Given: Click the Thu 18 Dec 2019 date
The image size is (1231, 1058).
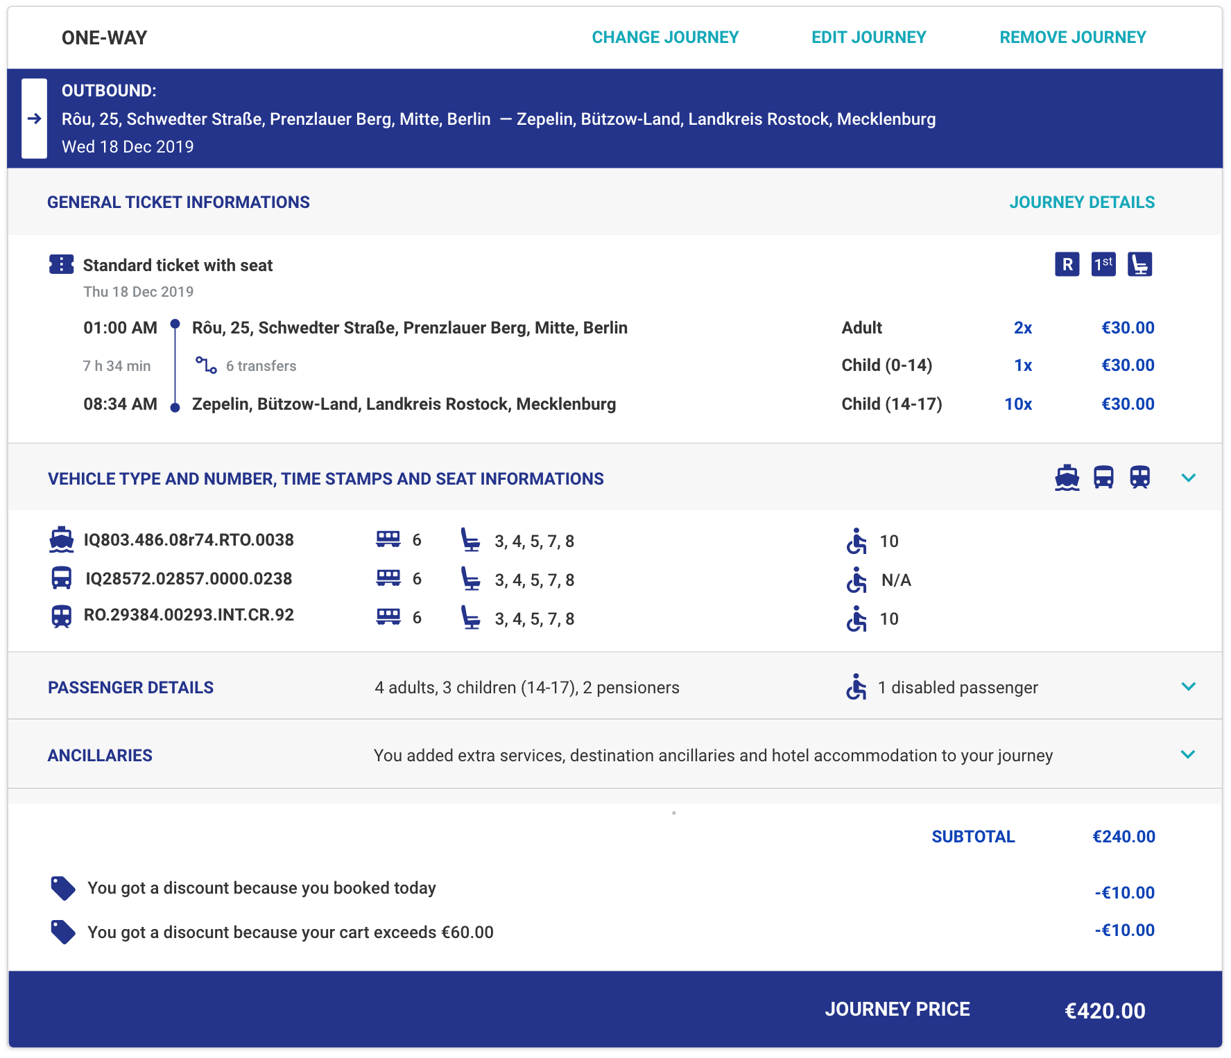Looking at the screenshot, I should (138, 292).
